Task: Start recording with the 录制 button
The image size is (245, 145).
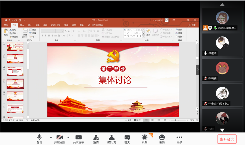Action: (144, 139)
